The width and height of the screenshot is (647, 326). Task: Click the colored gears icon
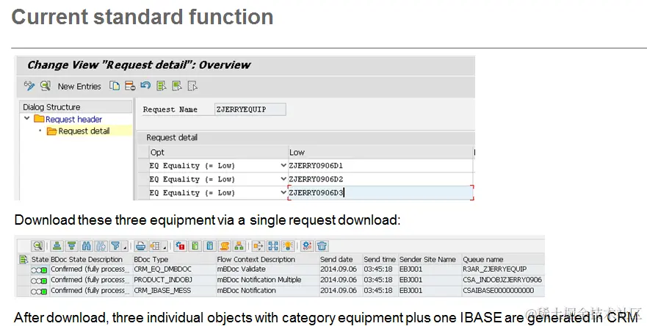point(307,246)
